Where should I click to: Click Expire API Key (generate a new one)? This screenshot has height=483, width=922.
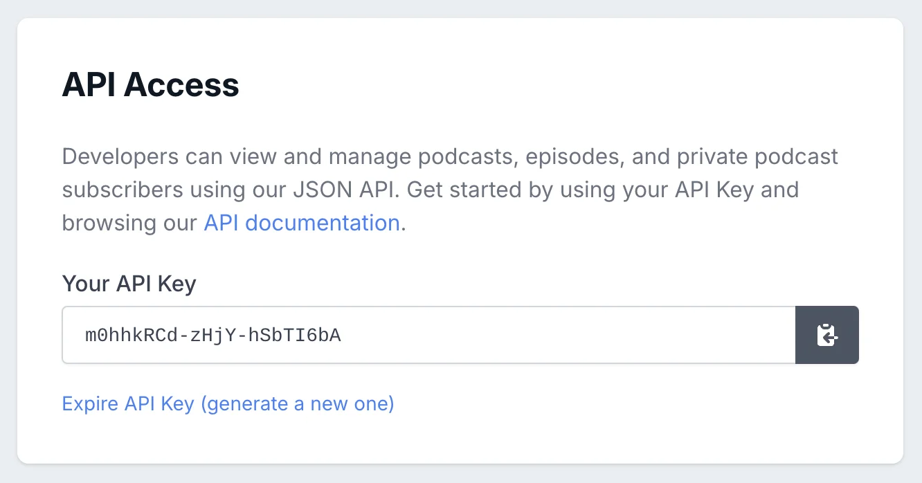point(228,403)
